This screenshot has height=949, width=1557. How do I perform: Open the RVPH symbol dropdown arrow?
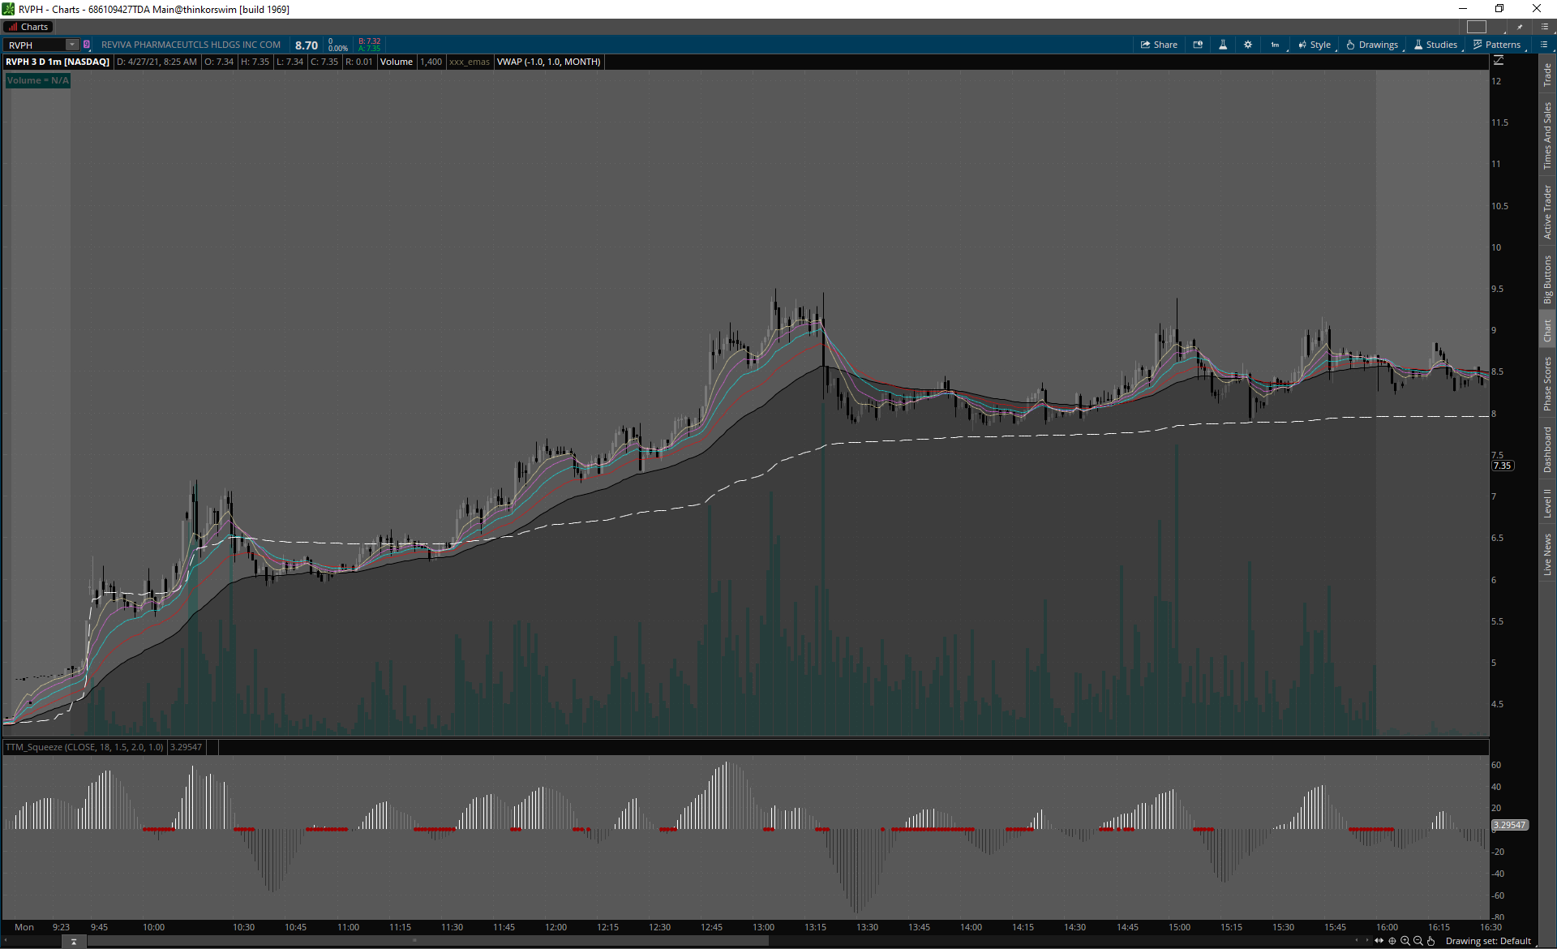point(71,45)
